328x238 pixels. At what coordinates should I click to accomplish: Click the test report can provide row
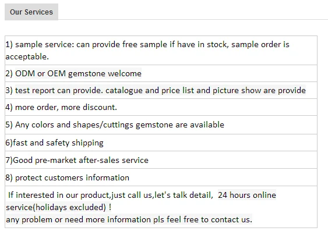tap(161, 90)
